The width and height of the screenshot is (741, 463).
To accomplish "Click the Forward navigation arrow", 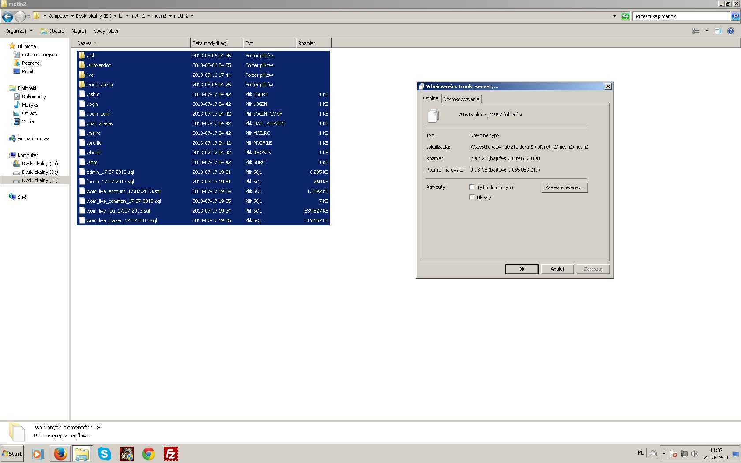I will tap(20, 17).
